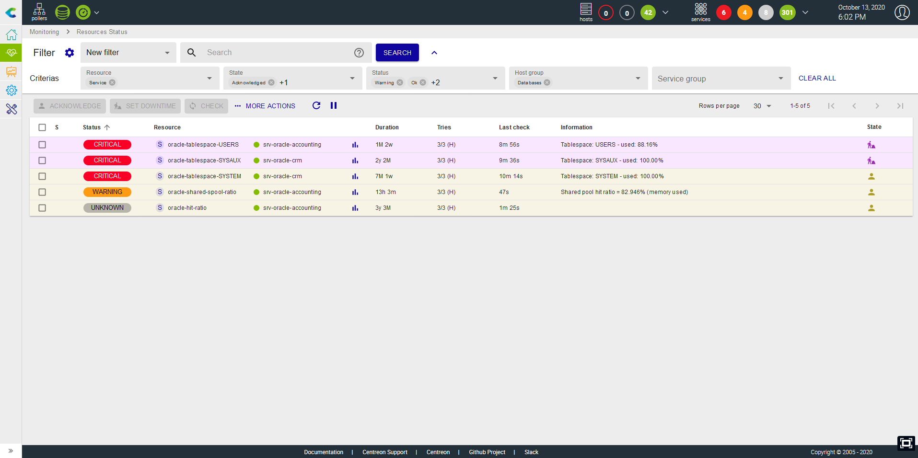
Task: Click the critical services red counter
Action: tap(723, 12)
